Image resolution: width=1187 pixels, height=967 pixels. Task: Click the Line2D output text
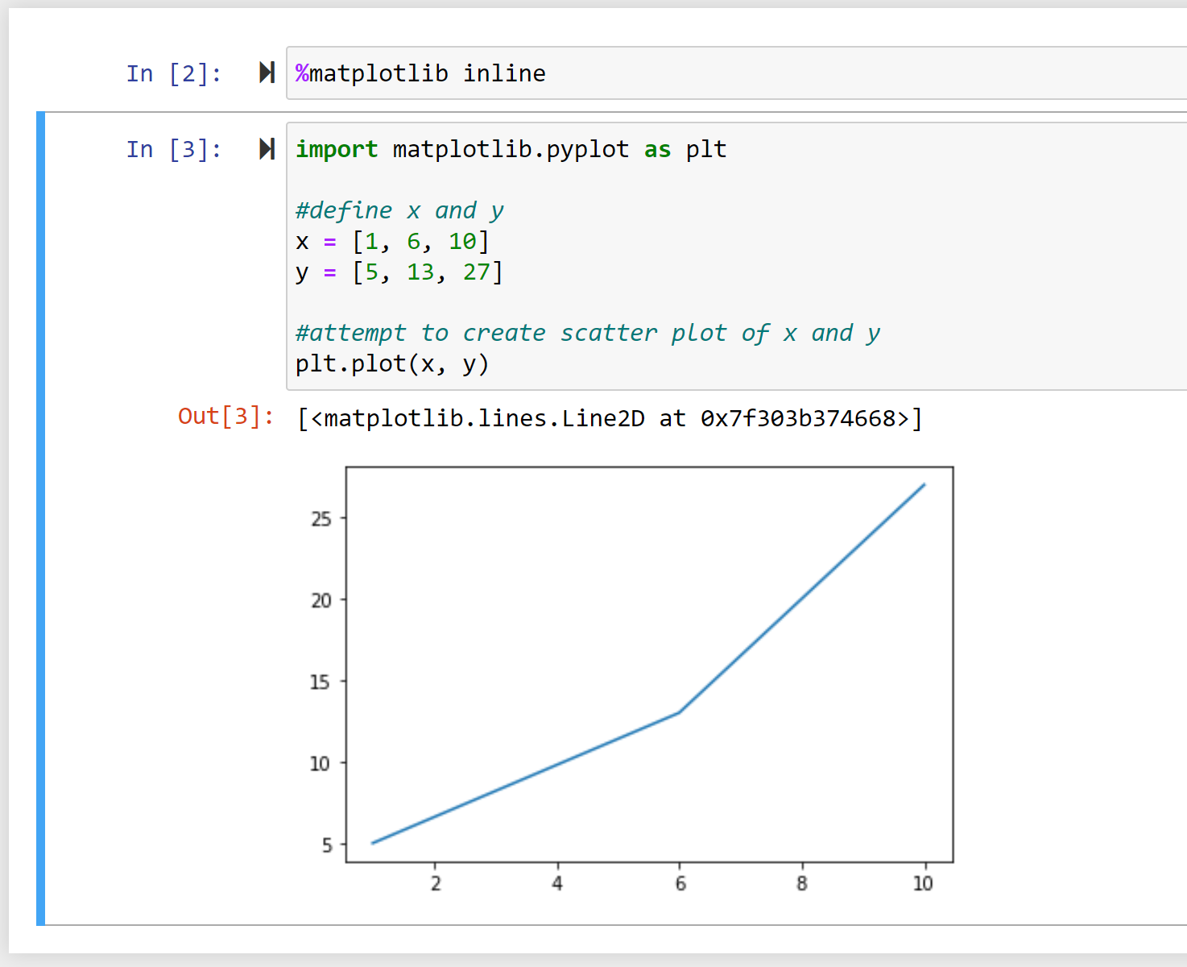(x=608, y=417)
